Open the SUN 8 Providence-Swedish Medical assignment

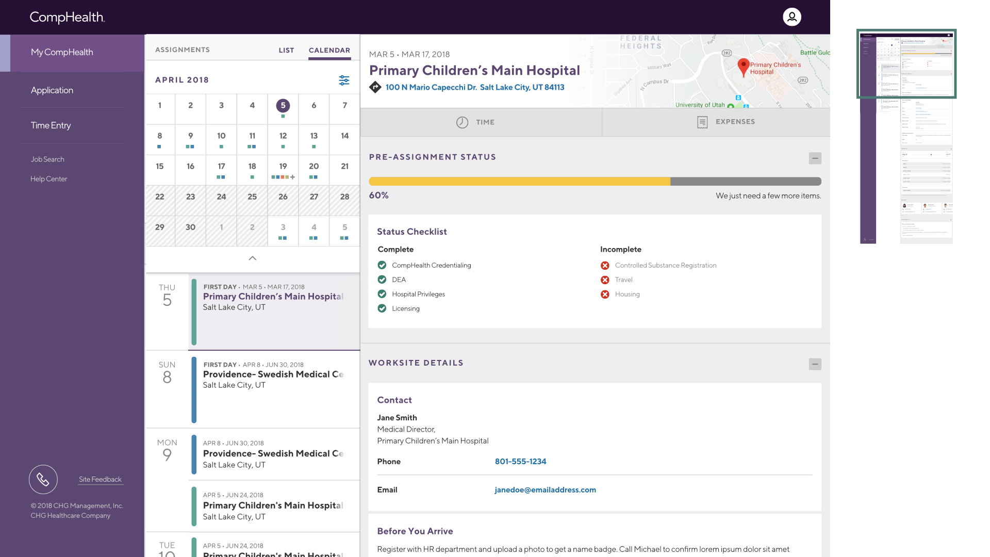click(274, 389)
